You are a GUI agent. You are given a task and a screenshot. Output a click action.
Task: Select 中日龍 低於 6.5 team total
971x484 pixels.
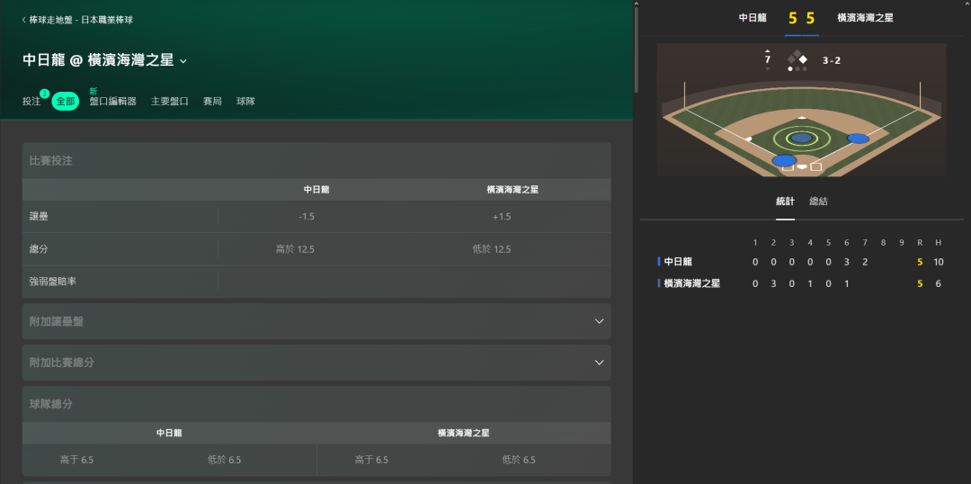(x=224, y=460)
